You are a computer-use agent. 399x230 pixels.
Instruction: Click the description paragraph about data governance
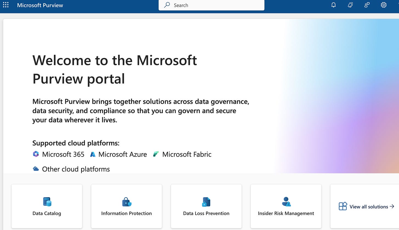(x=141, y=111)
